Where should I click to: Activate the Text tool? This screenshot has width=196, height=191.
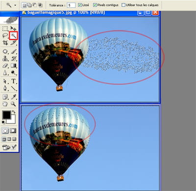point(14,81)
